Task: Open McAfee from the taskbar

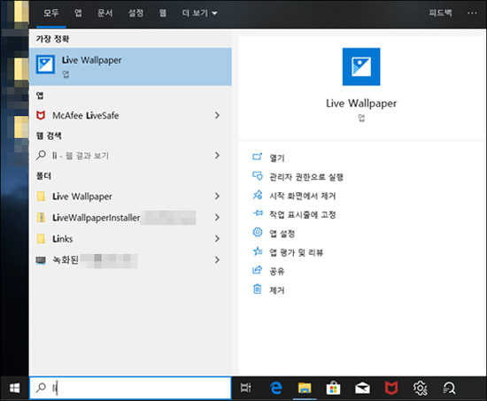Action: click(x=391, y=389)
